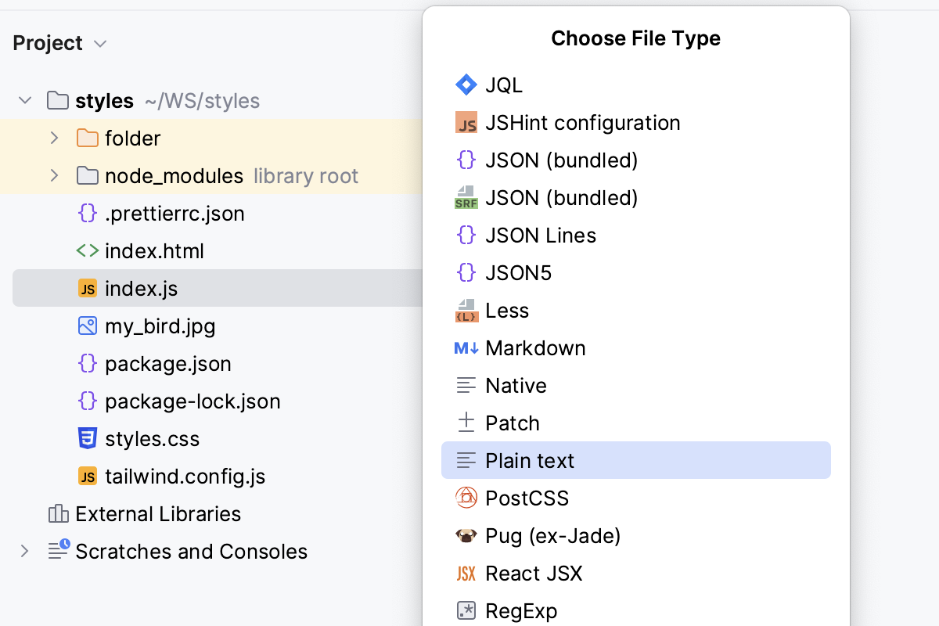Click the Patch file type entry
939x626 pixels.
[x=513, y=423]
